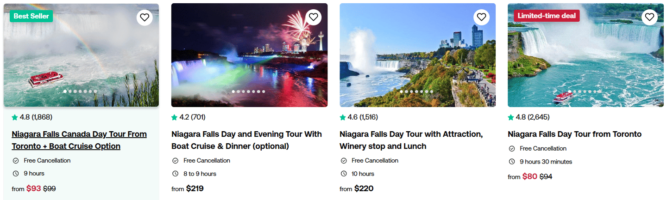Open Niagara Falls Day Tour from Toronto title
The width and height of the screenshot is (667, 200).
pos(574,134)
